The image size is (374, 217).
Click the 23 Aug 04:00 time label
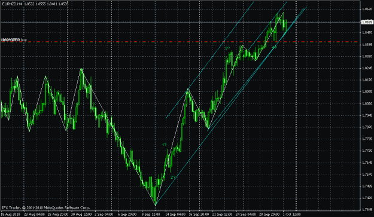(x=34, y=214)
